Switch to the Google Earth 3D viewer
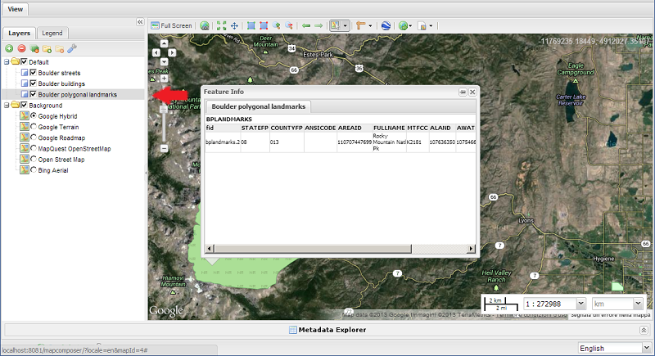Image resolution: width=655 pixels, height=356 pixels. (386, 26)
